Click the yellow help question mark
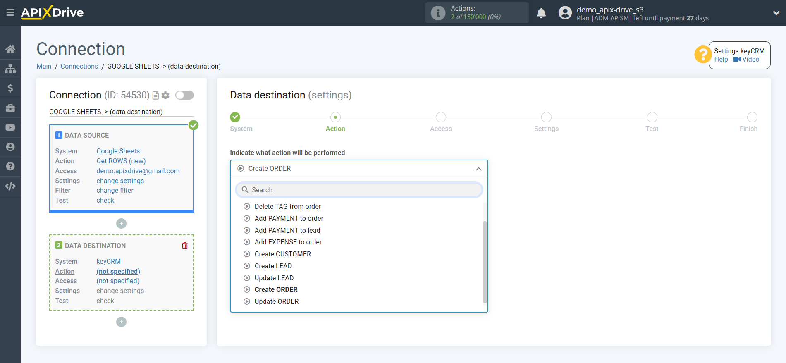This screenshot has width=786, height=363. tap(702, 54)
